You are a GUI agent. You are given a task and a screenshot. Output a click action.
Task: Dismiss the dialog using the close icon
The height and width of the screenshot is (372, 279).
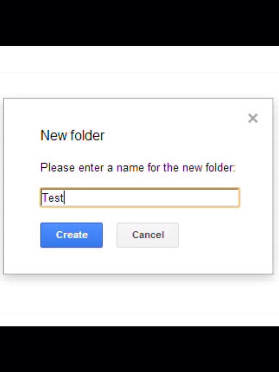tap(253, 118)
